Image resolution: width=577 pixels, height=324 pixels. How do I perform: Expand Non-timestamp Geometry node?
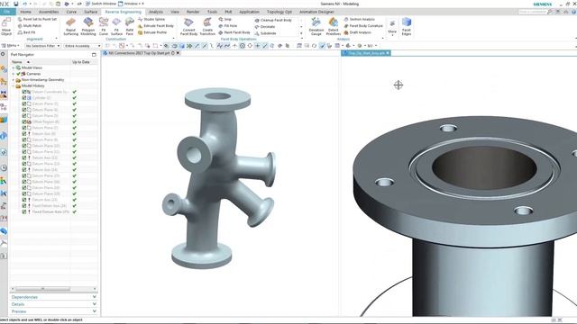[x=14, y=80]
